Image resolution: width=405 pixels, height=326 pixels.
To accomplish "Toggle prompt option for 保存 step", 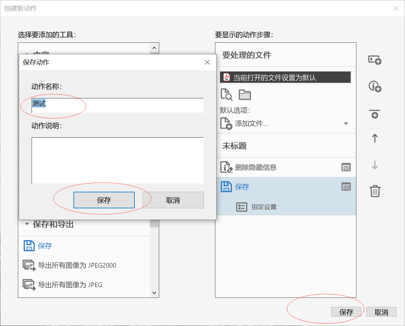I will 346,187.
